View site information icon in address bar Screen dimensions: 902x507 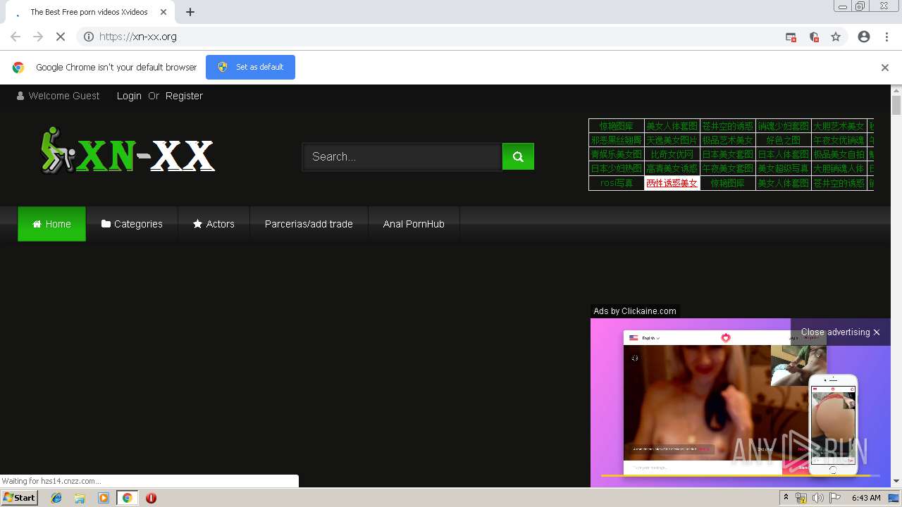pos(89,37)
